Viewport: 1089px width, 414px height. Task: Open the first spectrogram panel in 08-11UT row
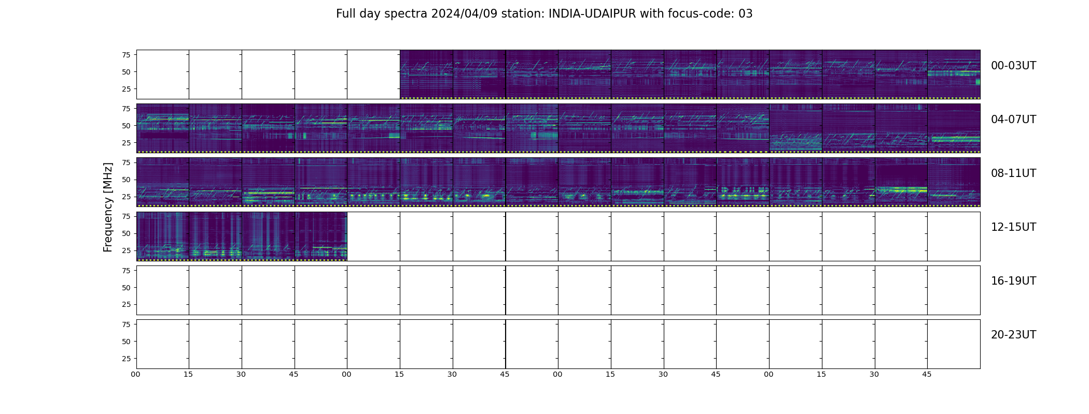(x=163, y=182)
